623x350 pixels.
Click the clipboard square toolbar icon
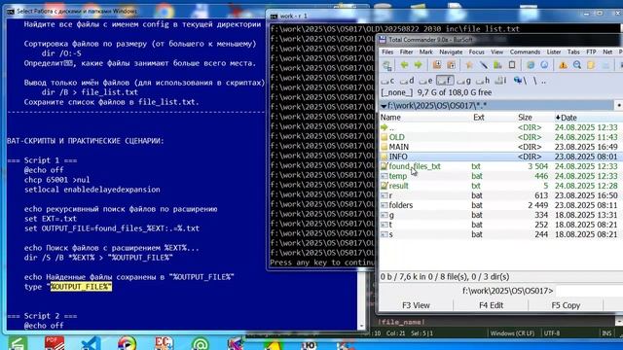click(x=512, y=65)
